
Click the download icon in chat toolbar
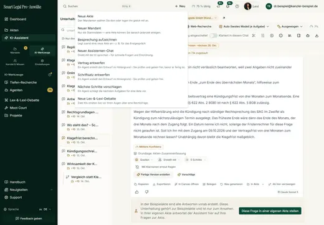(317, 36)
